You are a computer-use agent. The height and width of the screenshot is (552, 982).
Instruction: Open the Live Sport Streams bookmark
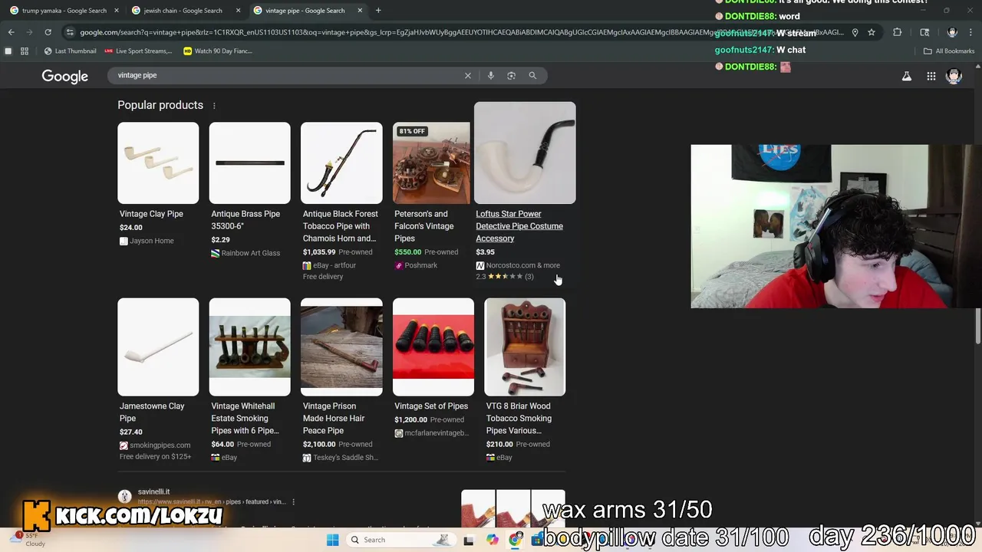[x=138, y=51]
